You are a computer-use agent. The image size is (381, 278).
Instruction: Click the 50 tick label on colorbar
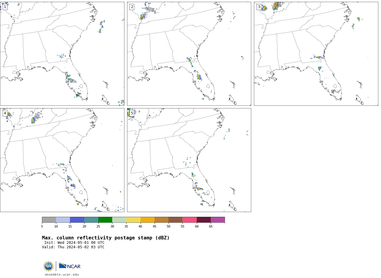(168, 227)
